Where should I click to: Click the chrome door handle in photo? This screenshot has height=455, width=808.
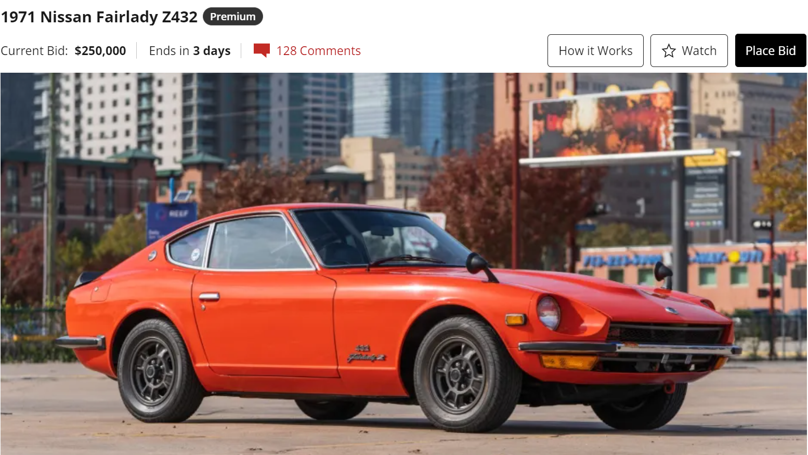pos(209,297)
